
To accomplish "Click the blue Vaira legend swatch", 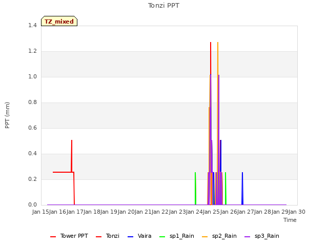I will [130, 237].
